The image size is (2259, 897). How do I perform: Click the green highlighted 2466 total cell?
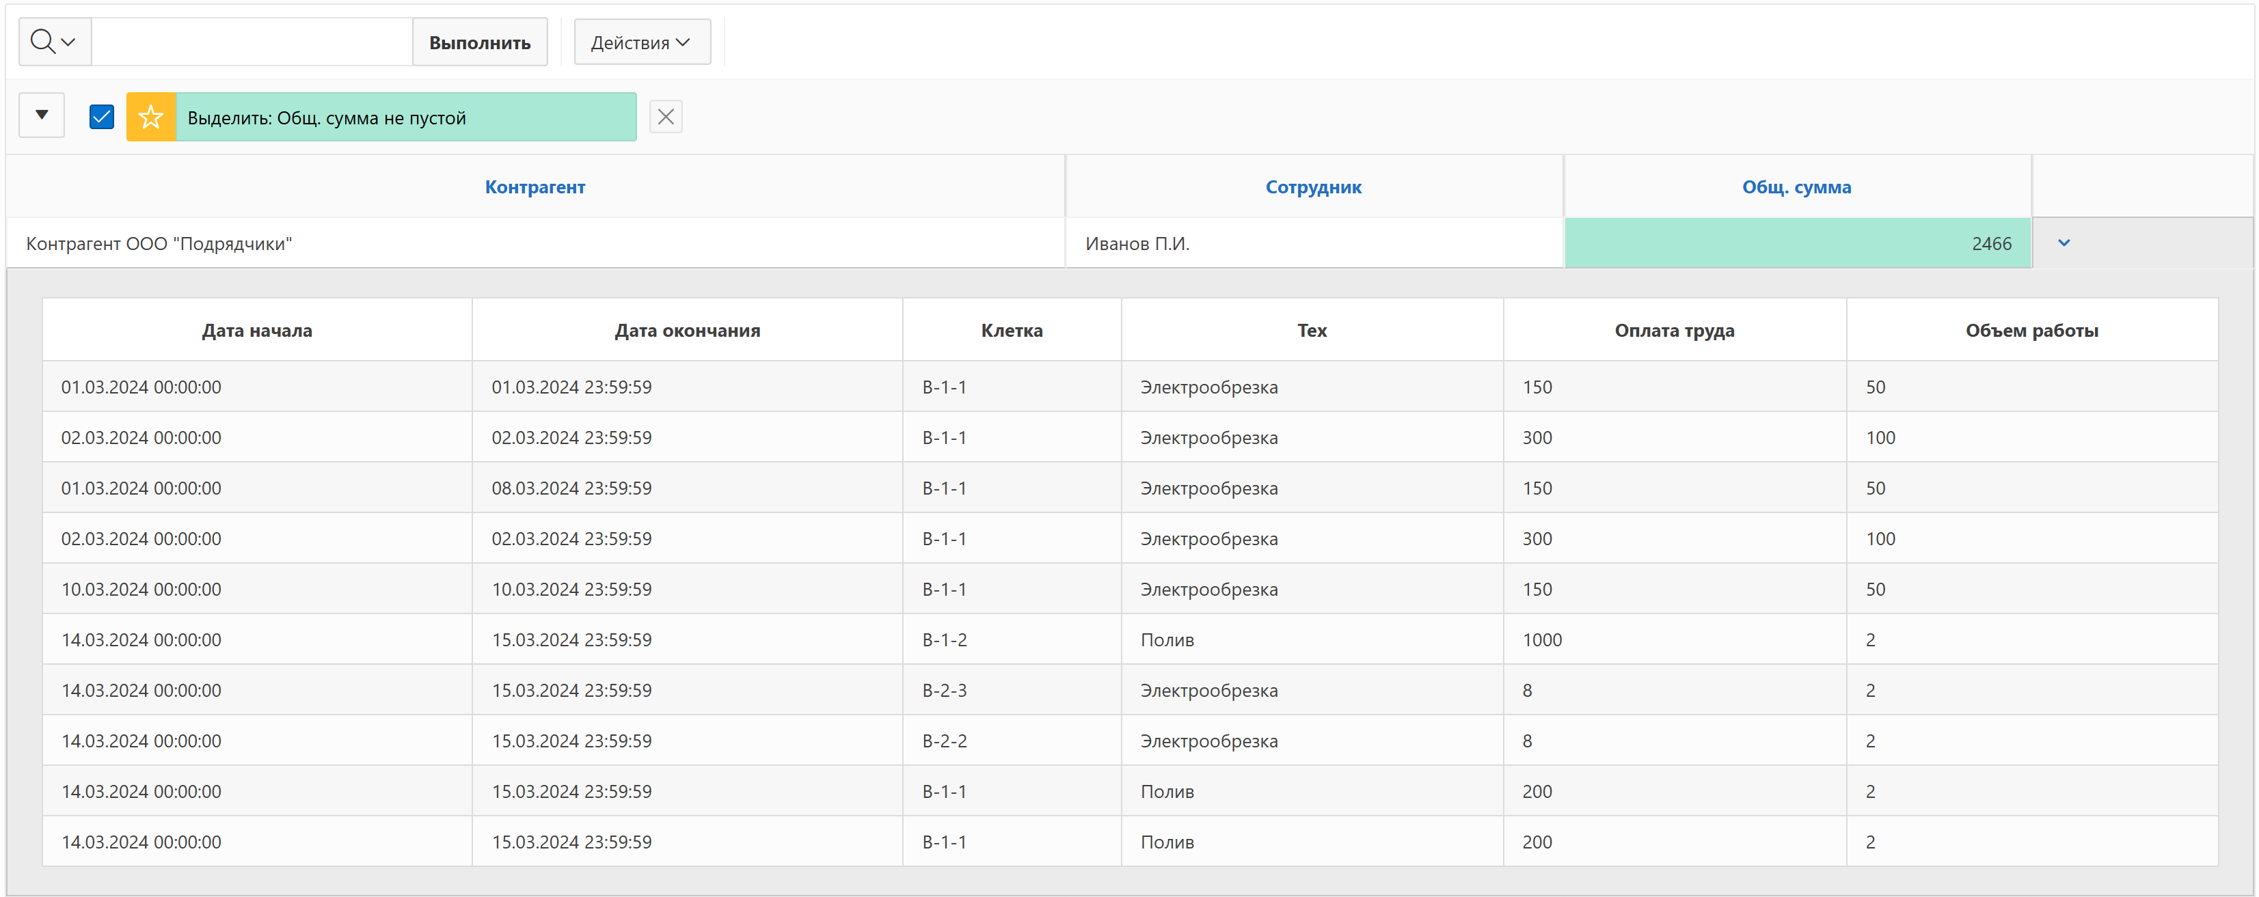coord(1797,244)
